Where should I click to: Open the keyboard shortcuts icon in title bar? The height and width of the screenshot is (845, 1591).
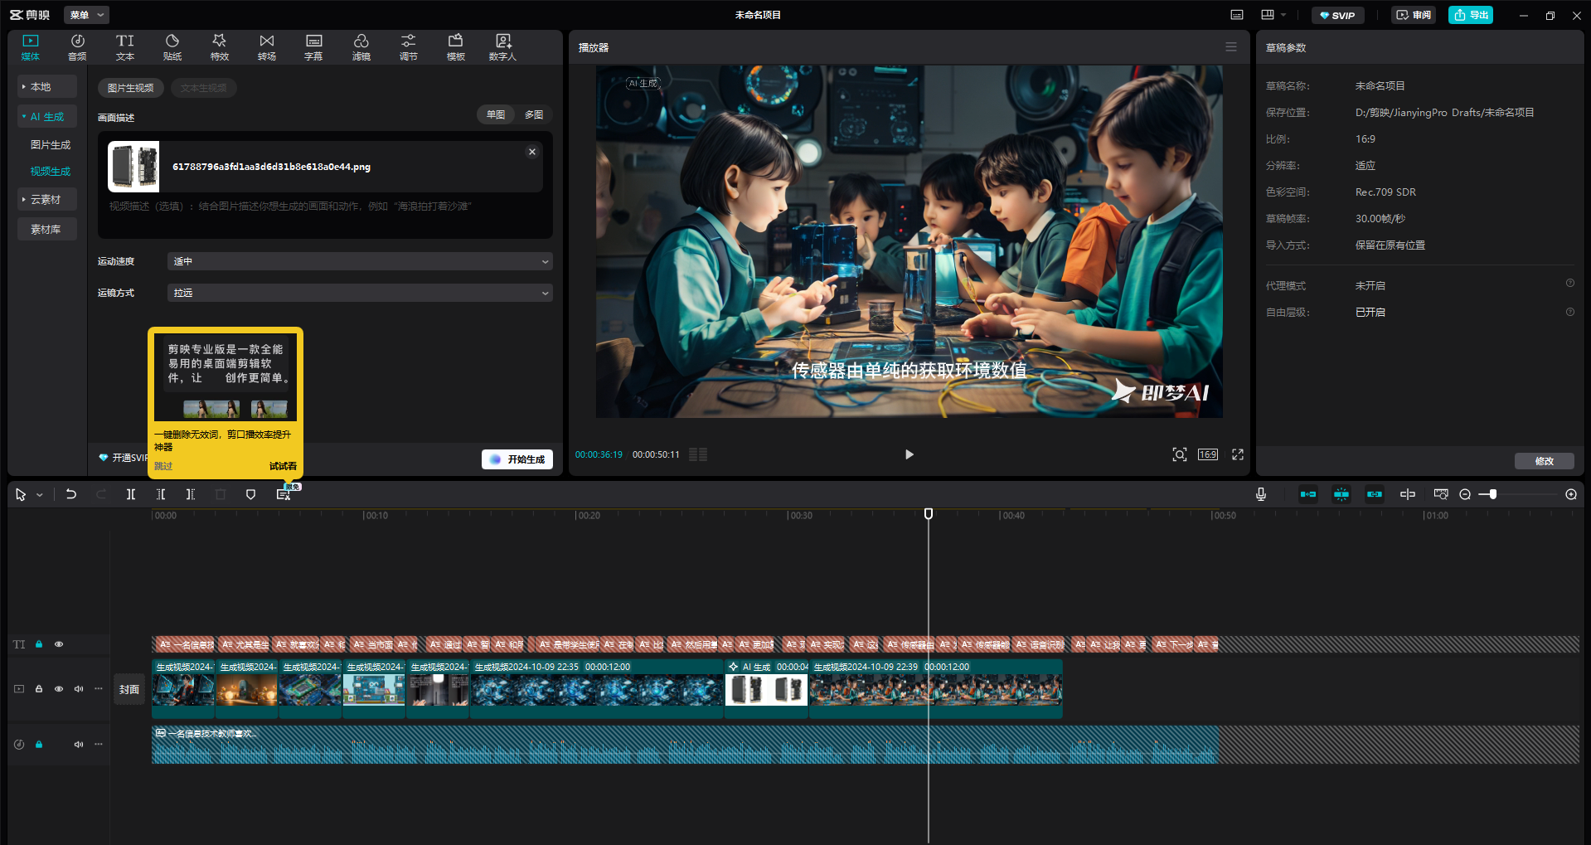[x=1237, y=15]
